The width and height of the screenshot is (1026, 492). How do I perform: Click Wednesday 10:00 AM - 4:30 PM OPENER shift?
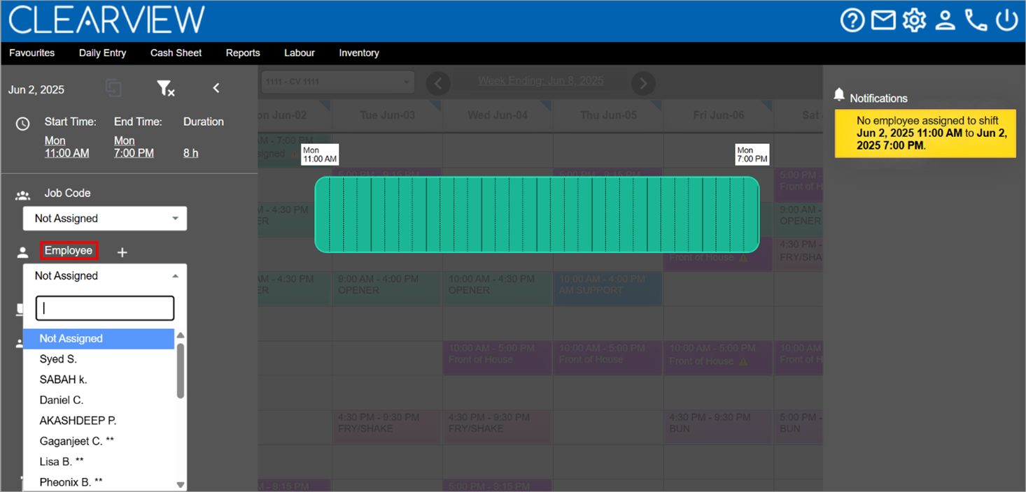[498, 288]
